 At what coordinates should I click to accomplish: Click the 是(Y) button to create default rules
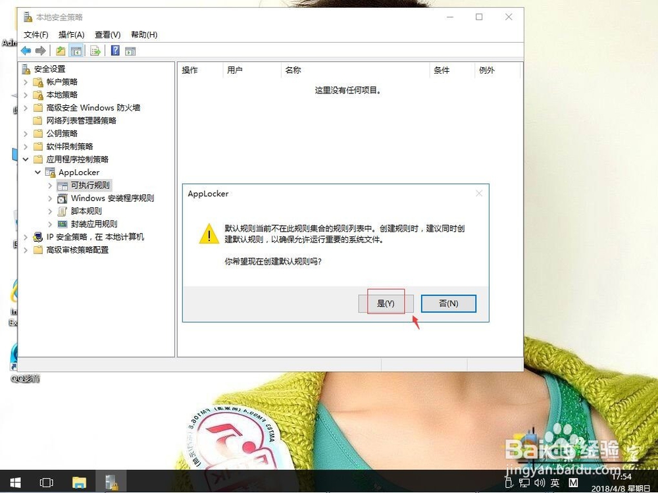386,303
